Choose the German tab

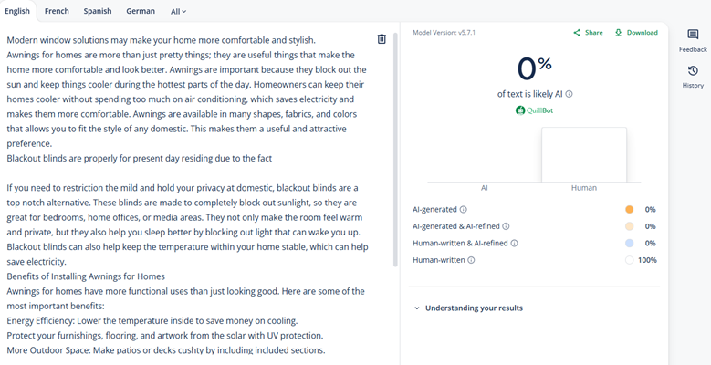pyautogui.click(x=141, y=12)
